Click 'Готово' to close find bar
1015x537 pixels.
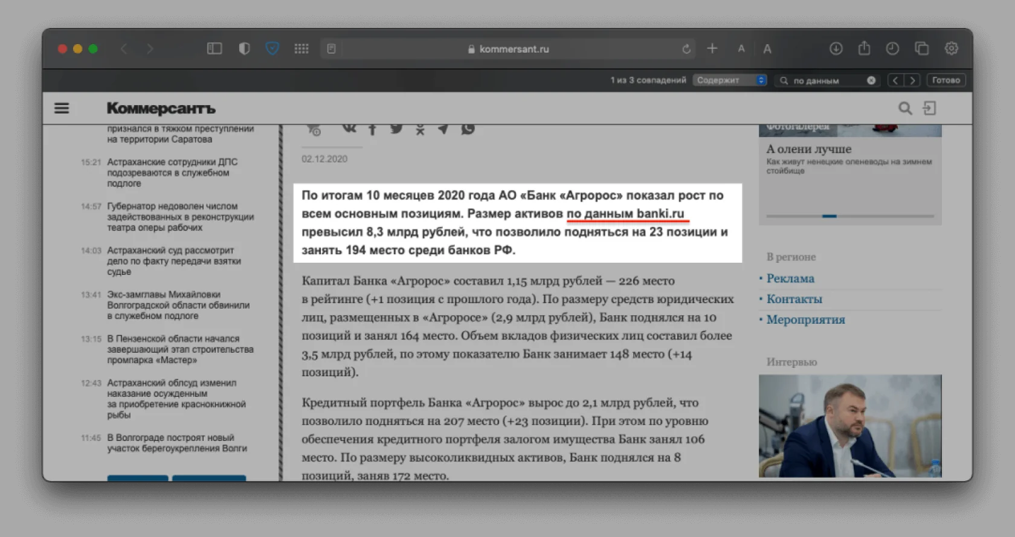pos(946,80)
